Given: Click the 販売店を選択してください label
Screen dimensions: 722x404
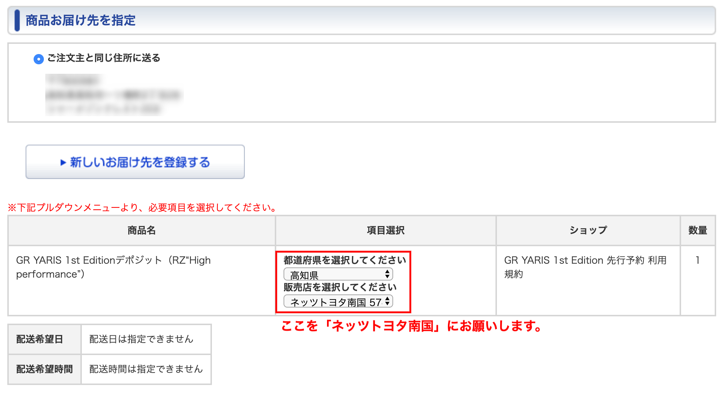Looking at the screenshot, I should pyautogui.click(x=340, y=287).
